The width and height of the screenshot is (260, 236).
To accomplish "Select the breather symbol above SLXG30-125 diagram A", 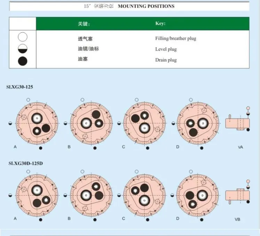I will point(28,100).
